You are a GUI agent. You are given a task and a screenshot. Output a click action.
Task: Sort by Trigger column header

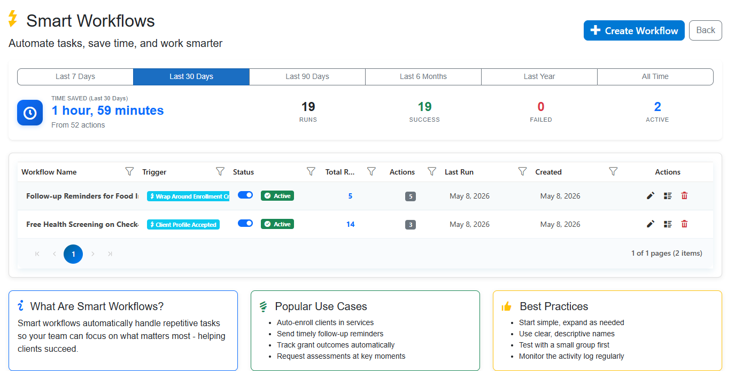point(154,172)
